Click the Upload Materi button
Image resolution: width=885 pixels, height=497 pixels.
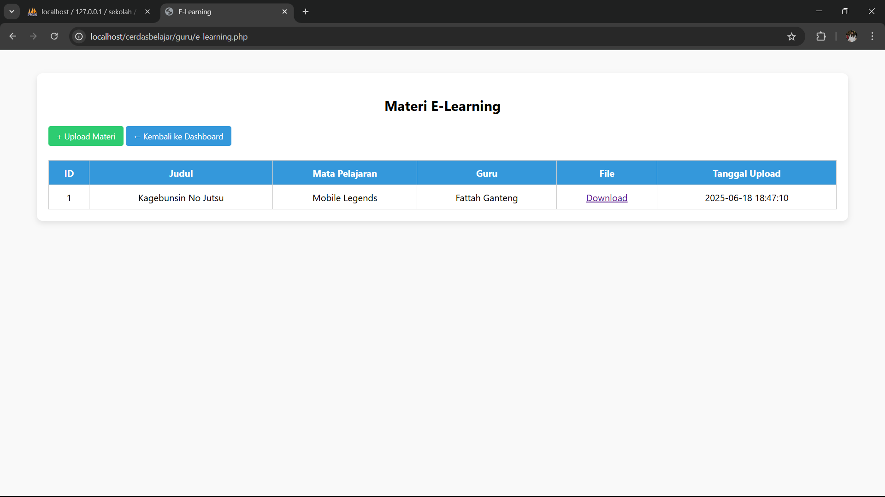click(x=86, y=136)
